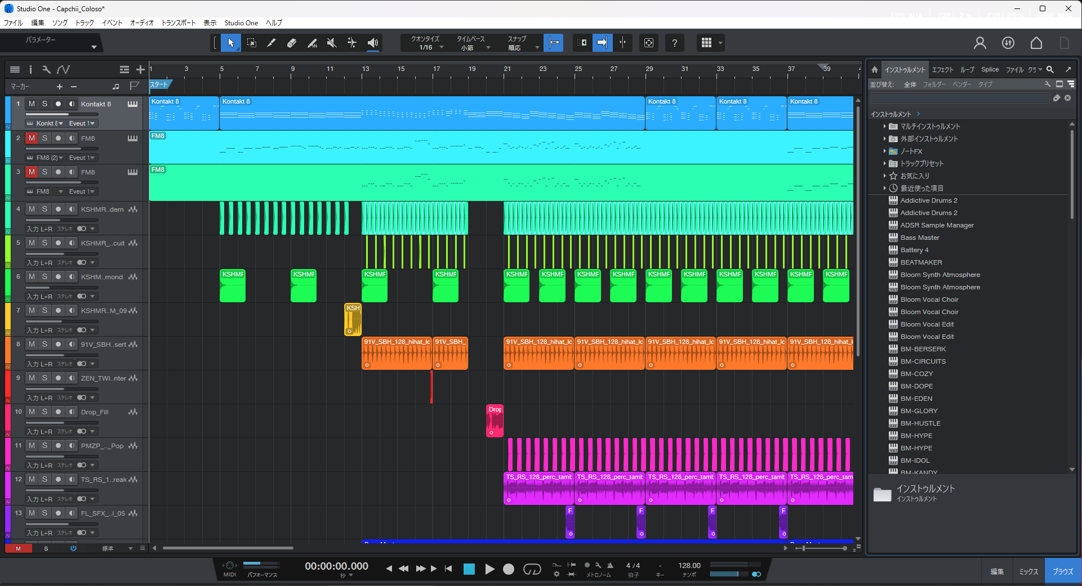This screenshot has height=586, width=1082.
Task: Click the browser search input field
Action: tap(960, 98)
